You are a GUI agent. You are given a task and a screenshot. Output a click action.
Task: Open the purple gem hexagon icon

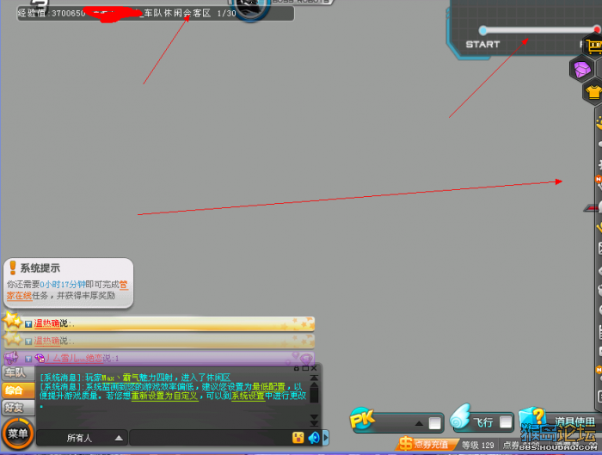click(582, 69)
